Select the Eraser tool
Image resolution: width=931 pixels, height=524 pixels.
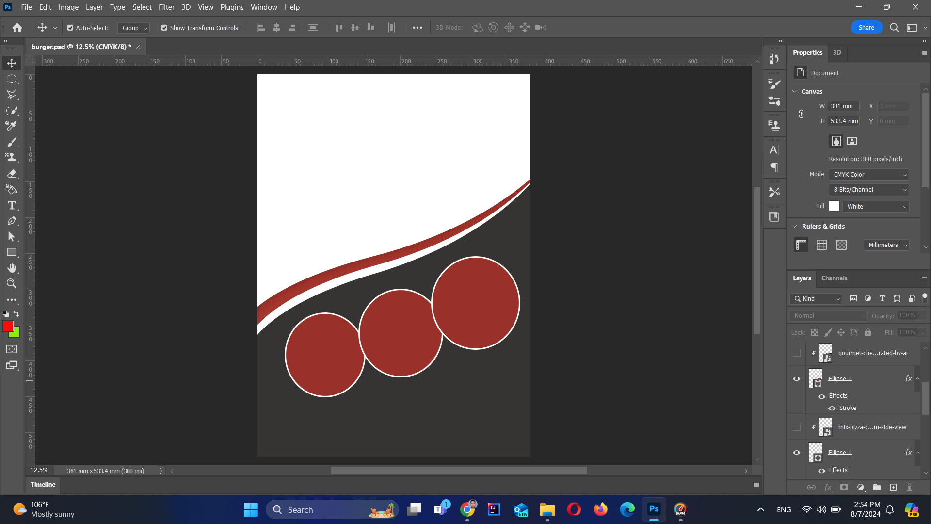click(12, 174)
